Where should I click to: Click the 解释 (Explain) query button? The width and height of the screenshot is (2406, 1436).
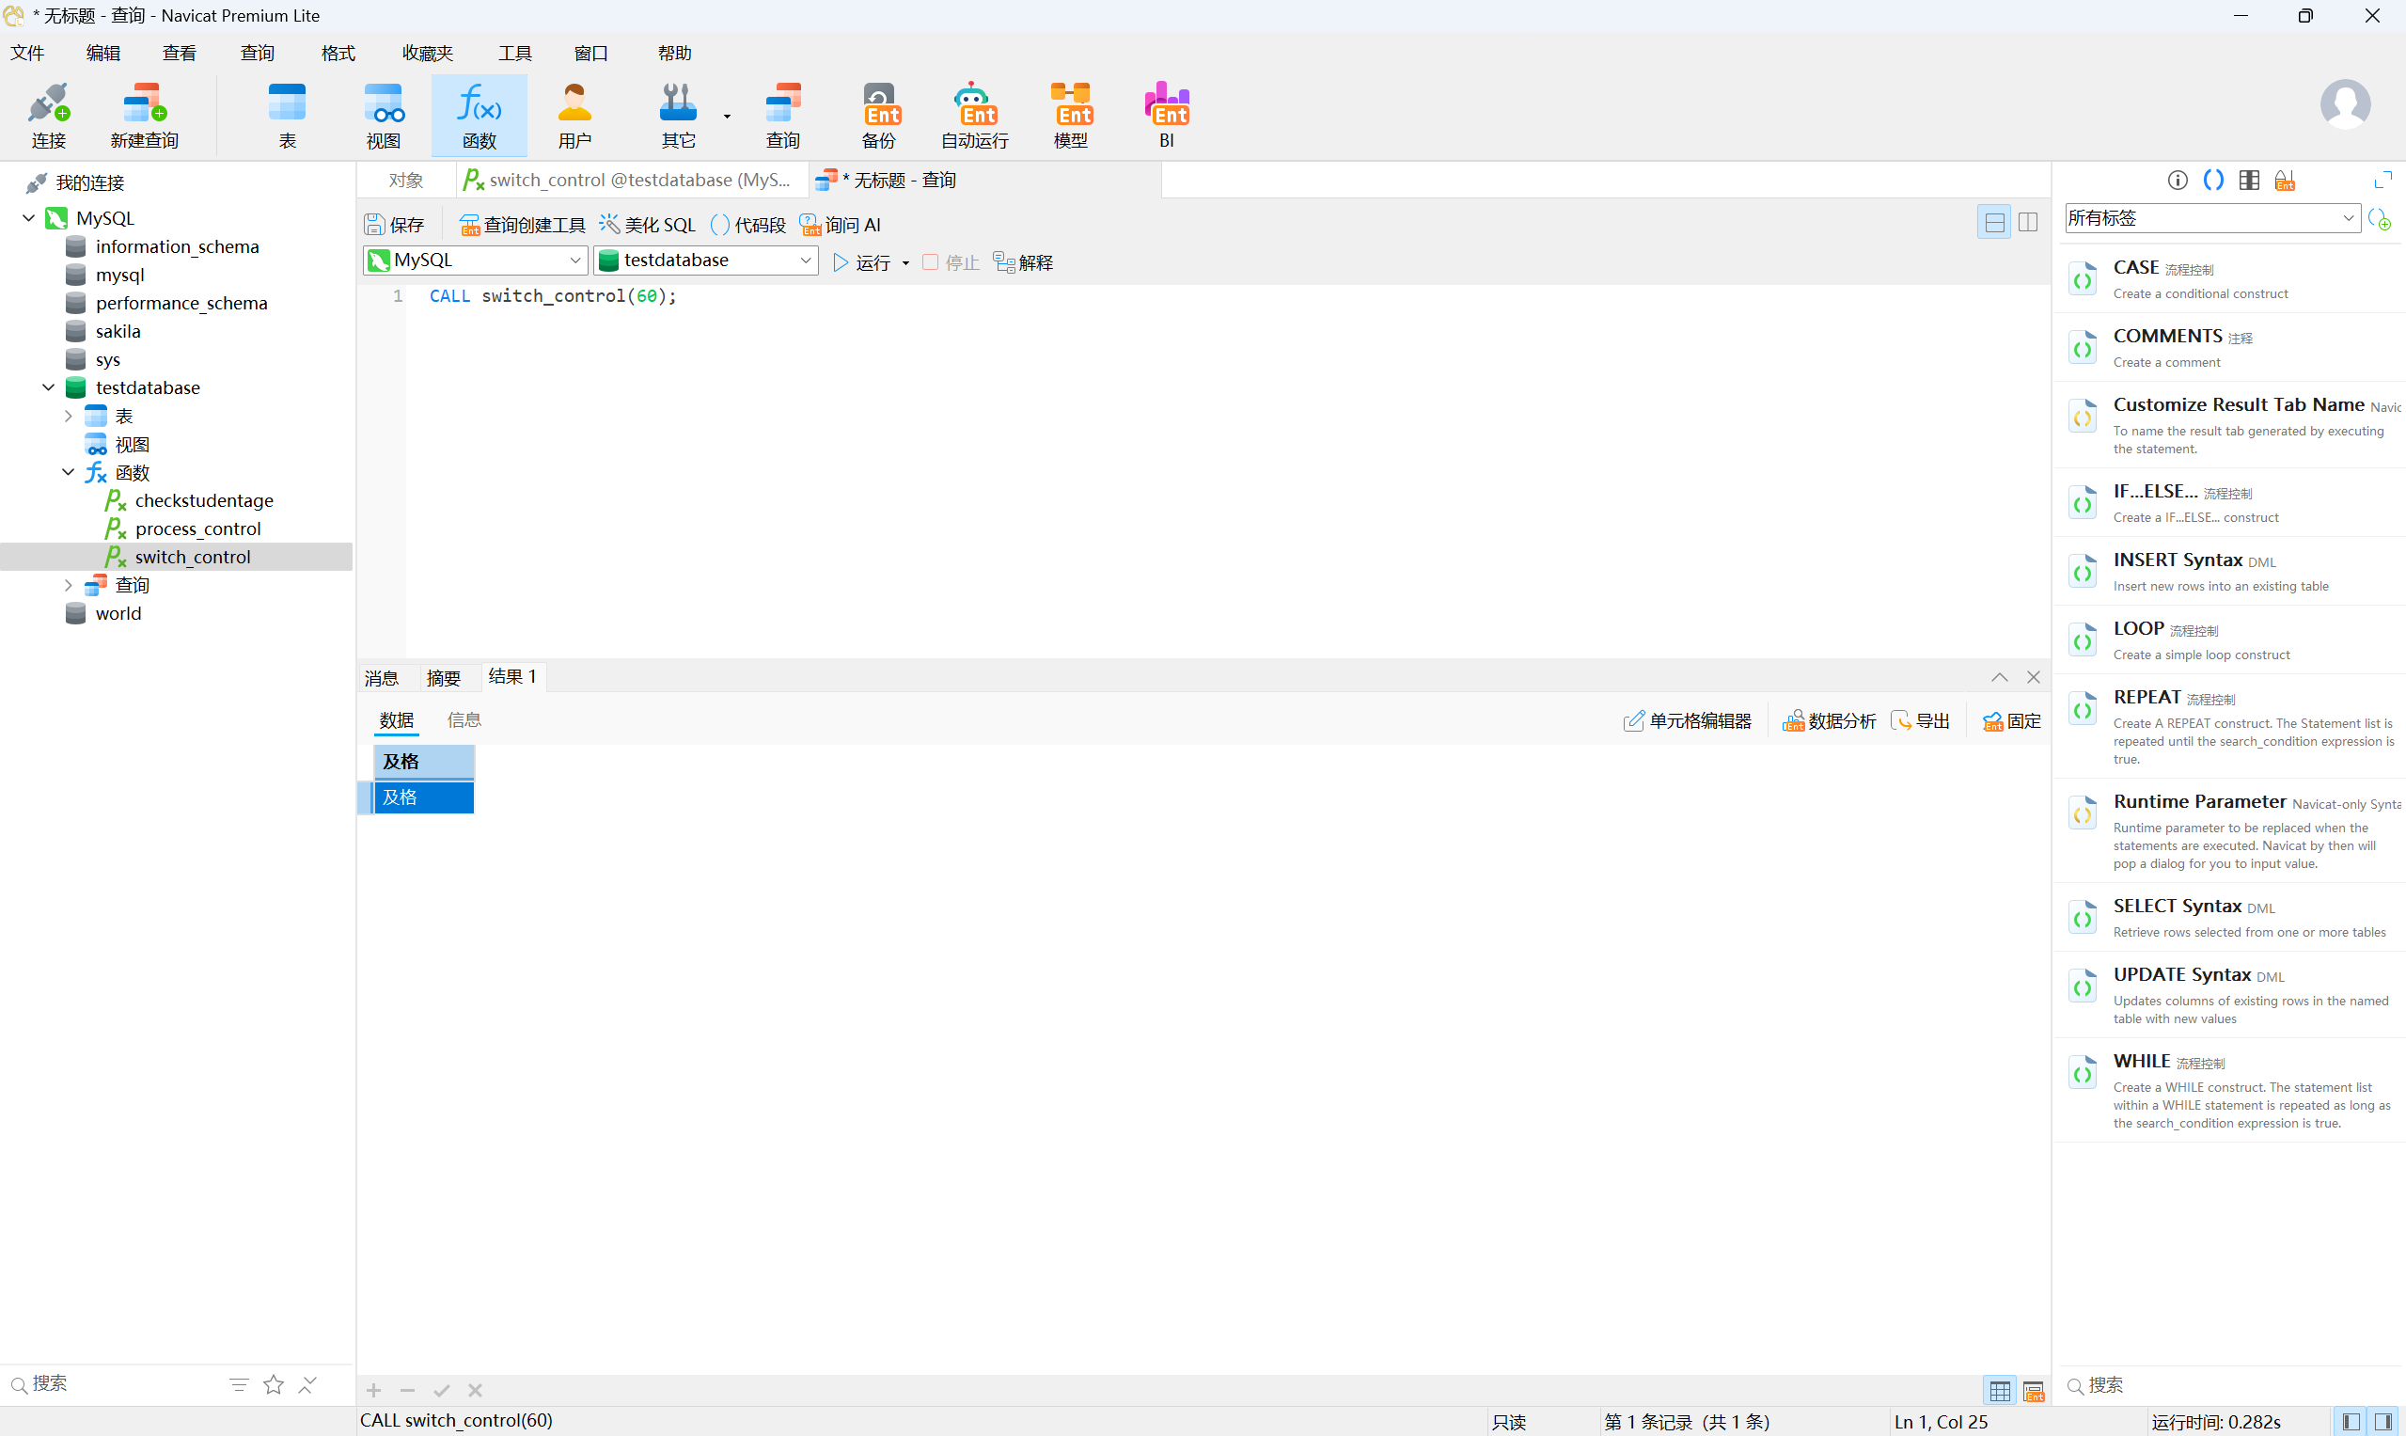(x=1024, y=262)
